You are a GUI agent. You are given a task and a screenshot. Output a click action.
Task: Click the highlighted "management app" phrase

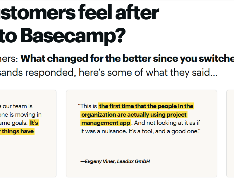pos(106,123)
